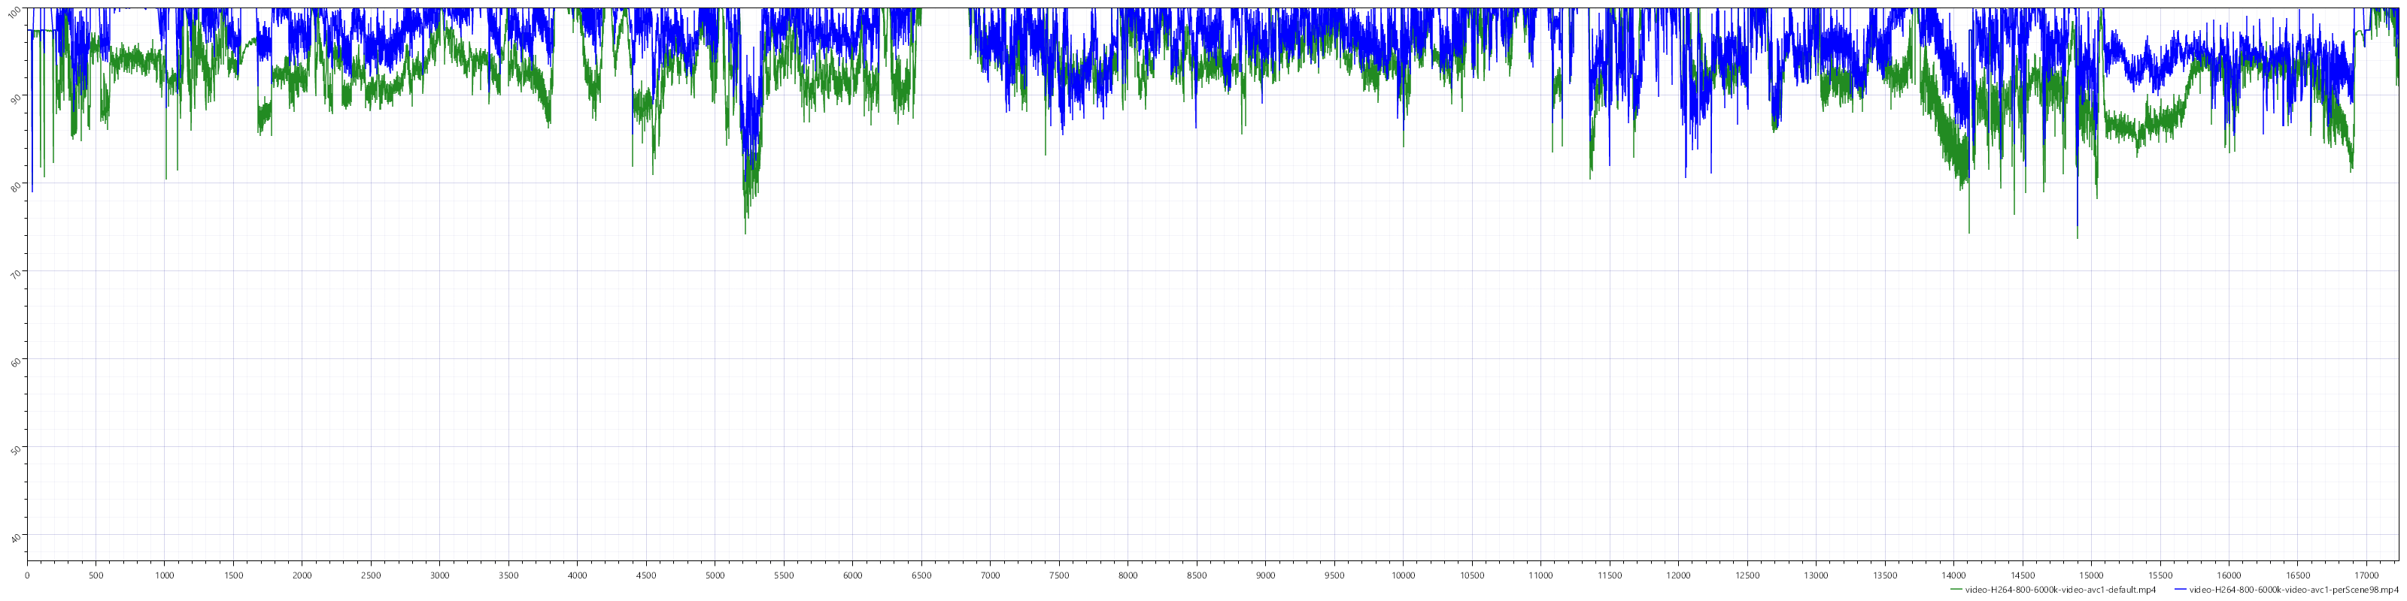Screen dimensions: 2407x601
Task: Click the 2500 tick label on x-axis
Action: pyautogui.click(x=371, y=575)
